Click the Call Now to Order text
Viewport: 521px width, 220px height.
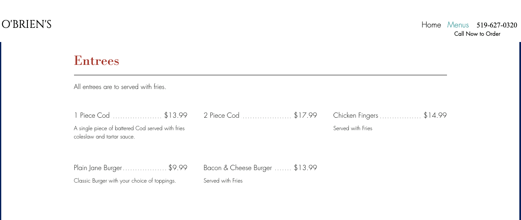point(477,34)
